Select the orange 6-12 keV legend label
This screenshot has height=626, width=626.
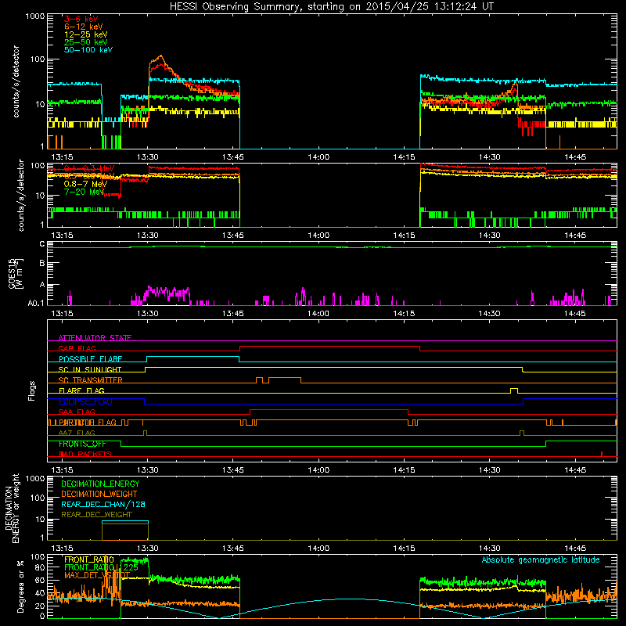(x=84, y=27)
